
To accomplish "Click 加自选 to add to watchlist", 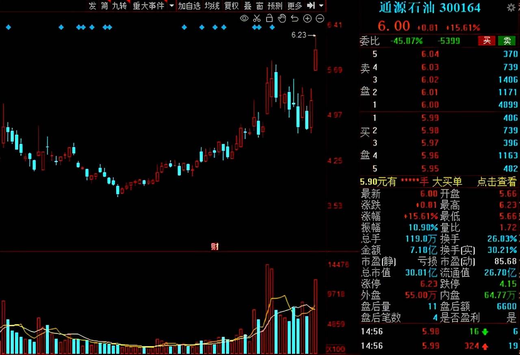I will click(x=189, y=6).
